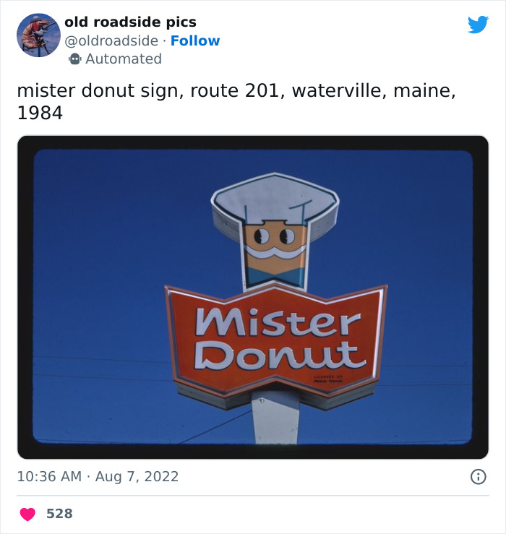Click the @oldroadside handle
Image resolution: width=506 pixels, height=534 pixels.
111,40
